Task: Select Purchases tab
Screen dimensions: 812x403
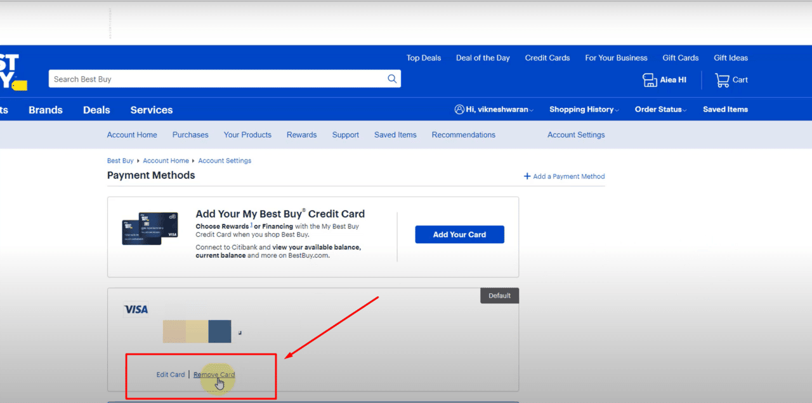Action: tap(190, 135)
